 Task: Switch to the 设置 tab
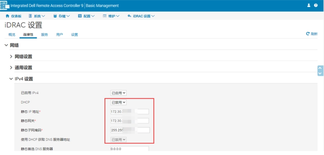coord(74,35)
